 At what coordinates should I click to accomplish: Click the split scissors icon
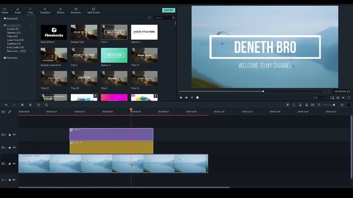point(30,105)
